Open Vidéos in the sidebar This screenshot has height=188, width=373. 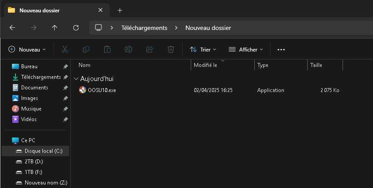[x=29, y=119]
